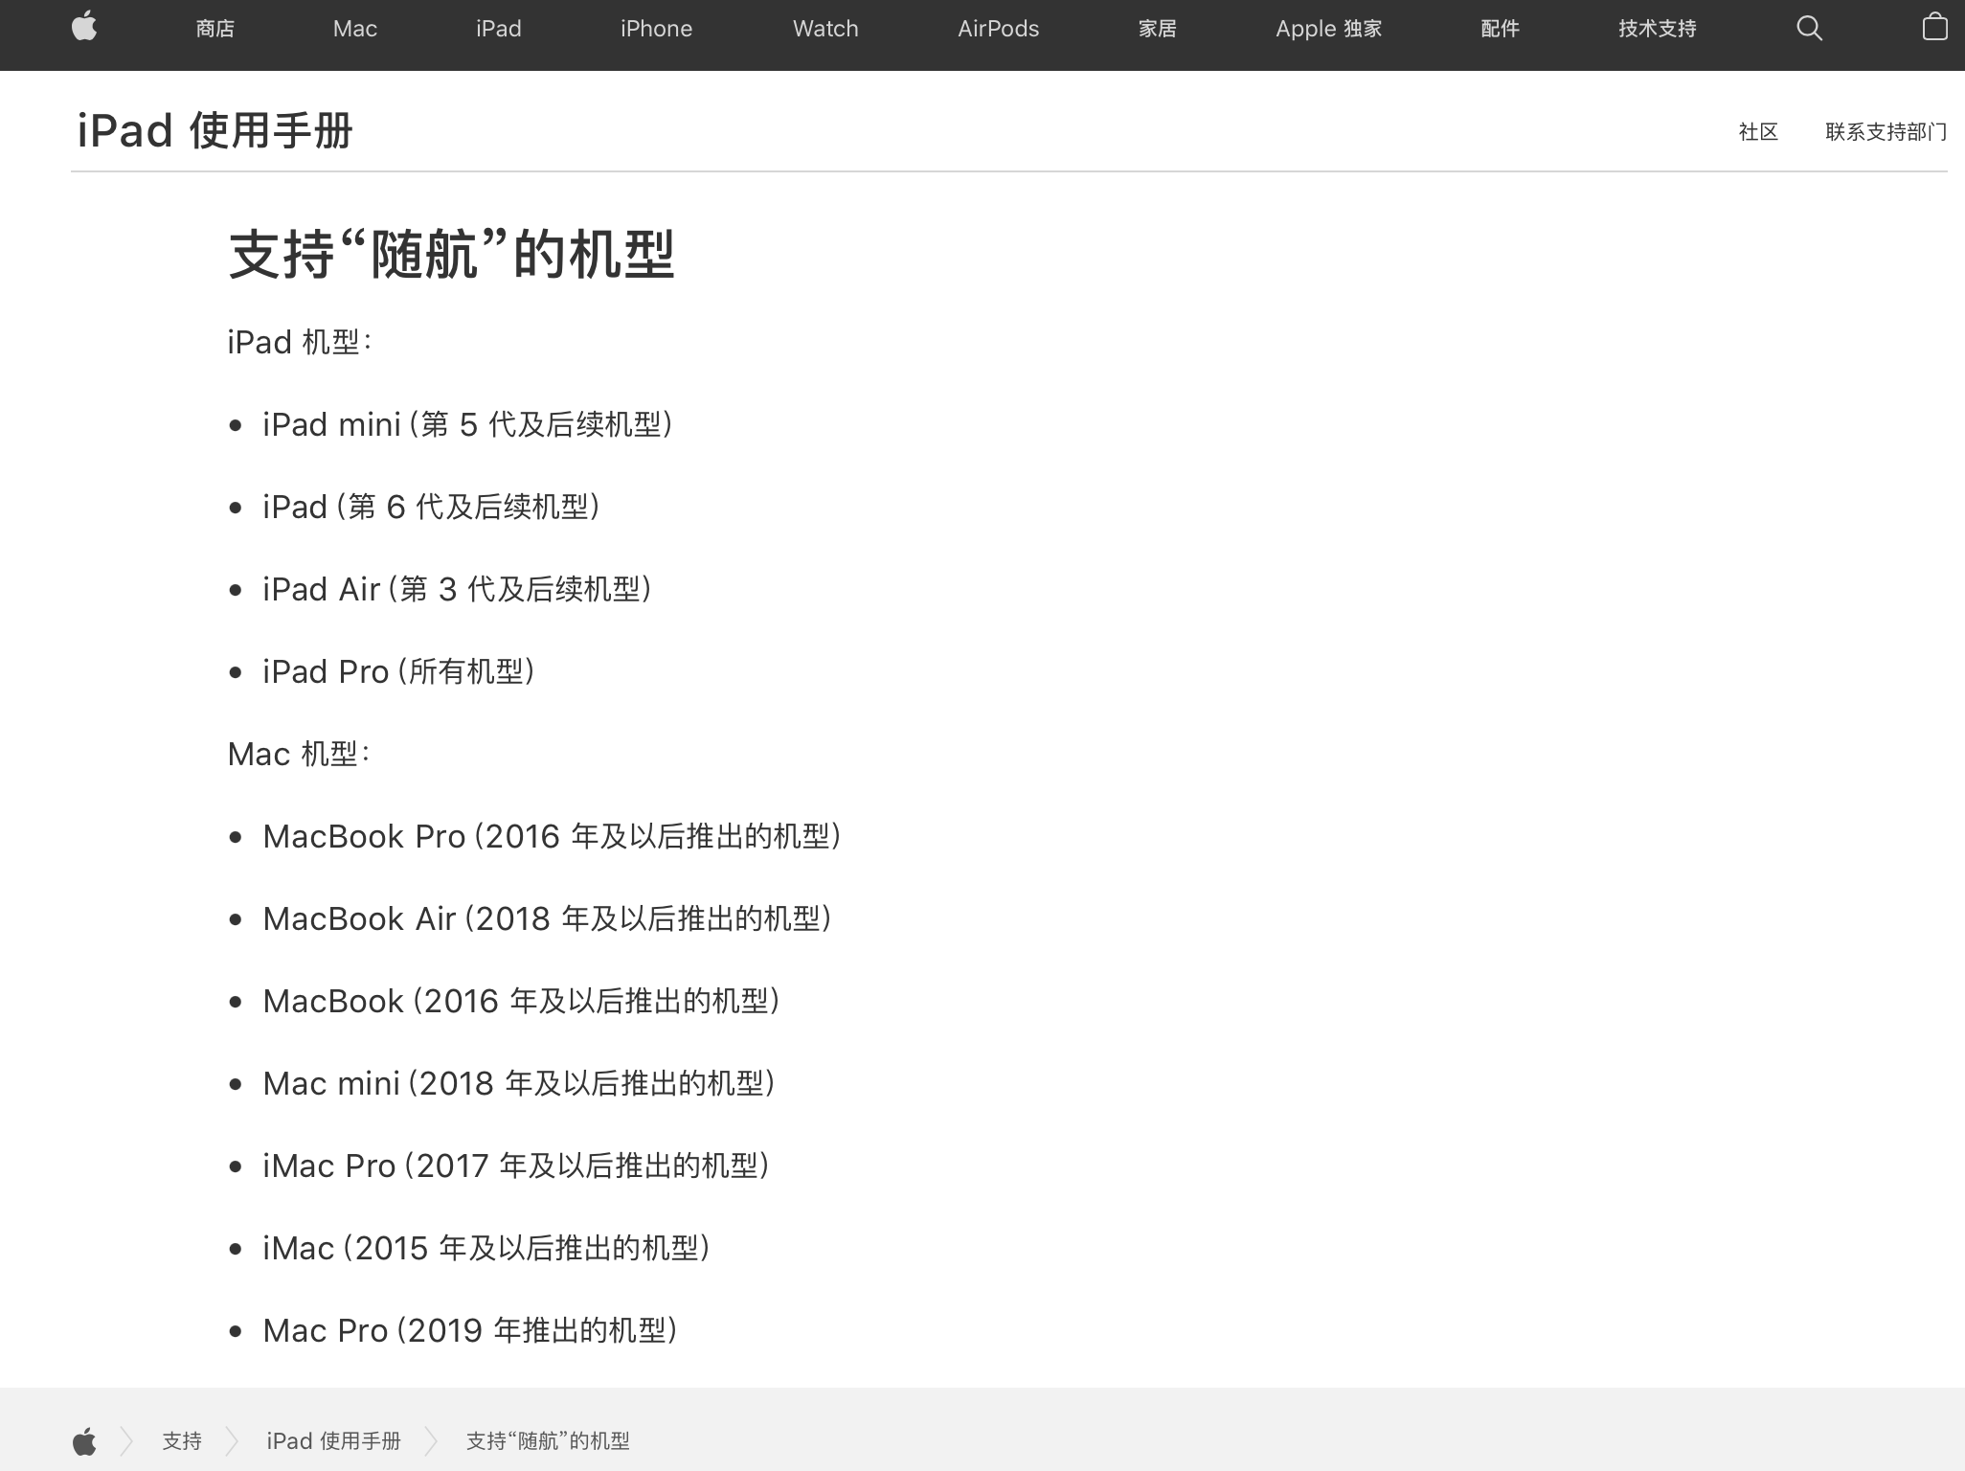
Task: Click the iMac (2015 年及以后推出的机型) item
Action: (x=486, y=1248)
